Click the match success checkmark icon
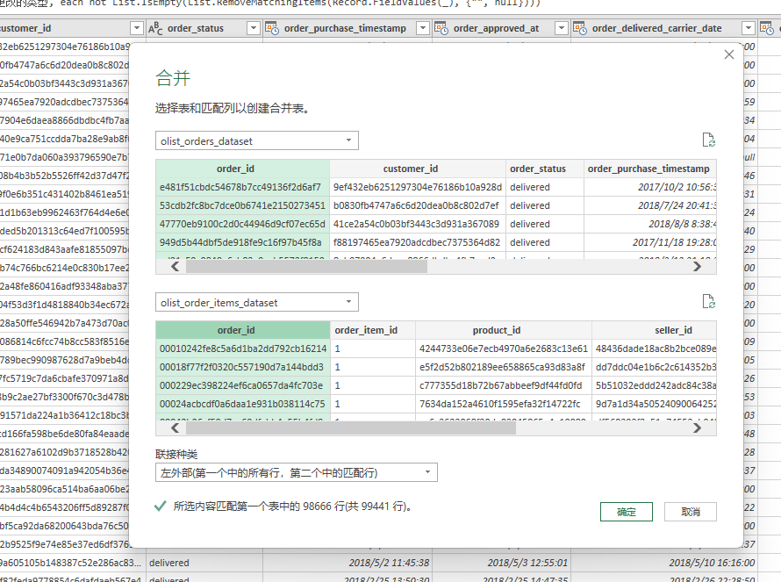781x582 pixels. pyautogui.click(x=161, y=507)
